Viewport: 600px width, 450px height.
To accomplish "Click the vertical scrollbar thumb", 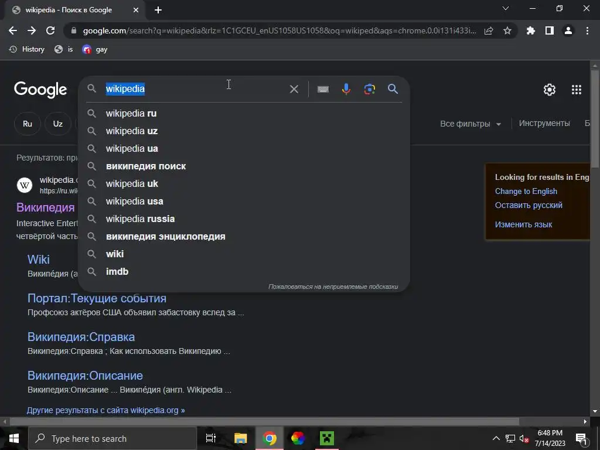I will (x=595, y=118).
